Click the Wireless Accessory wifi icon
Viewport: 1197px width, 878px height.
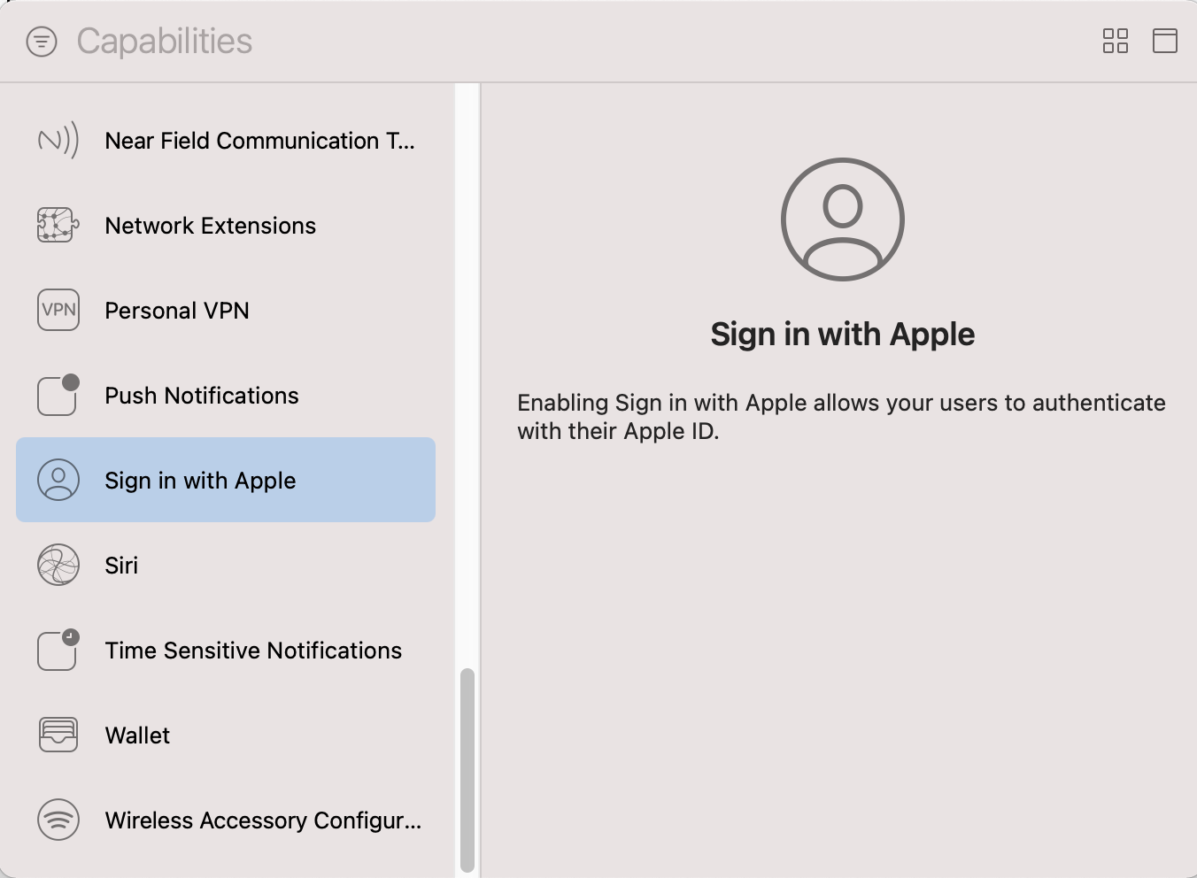pos(58,820)
